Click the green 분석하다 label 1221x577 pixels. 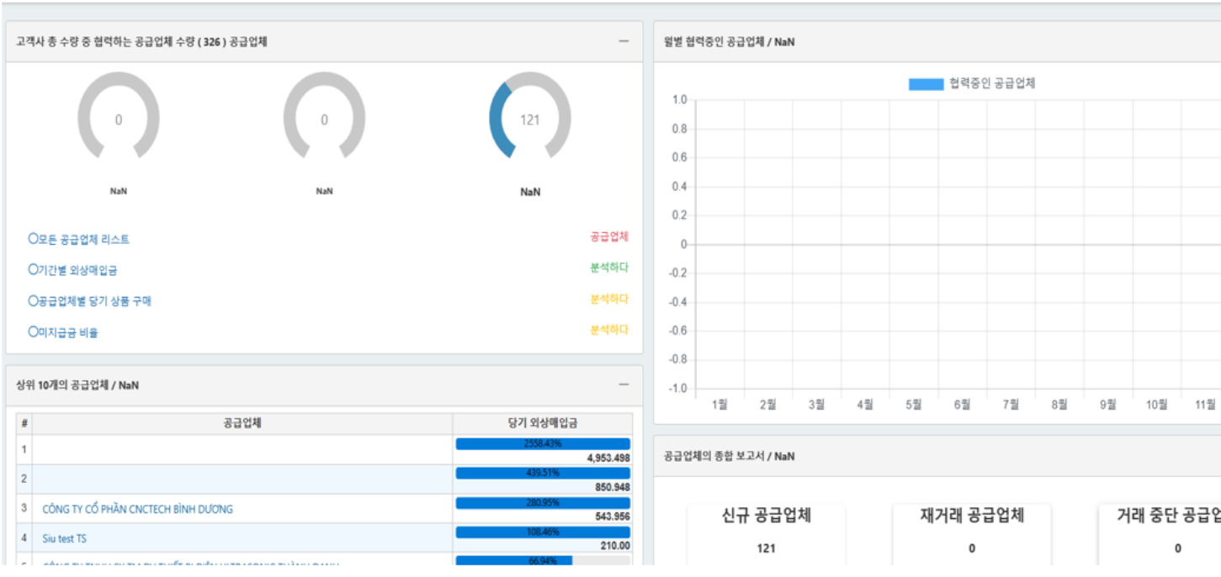coord(609,268)
